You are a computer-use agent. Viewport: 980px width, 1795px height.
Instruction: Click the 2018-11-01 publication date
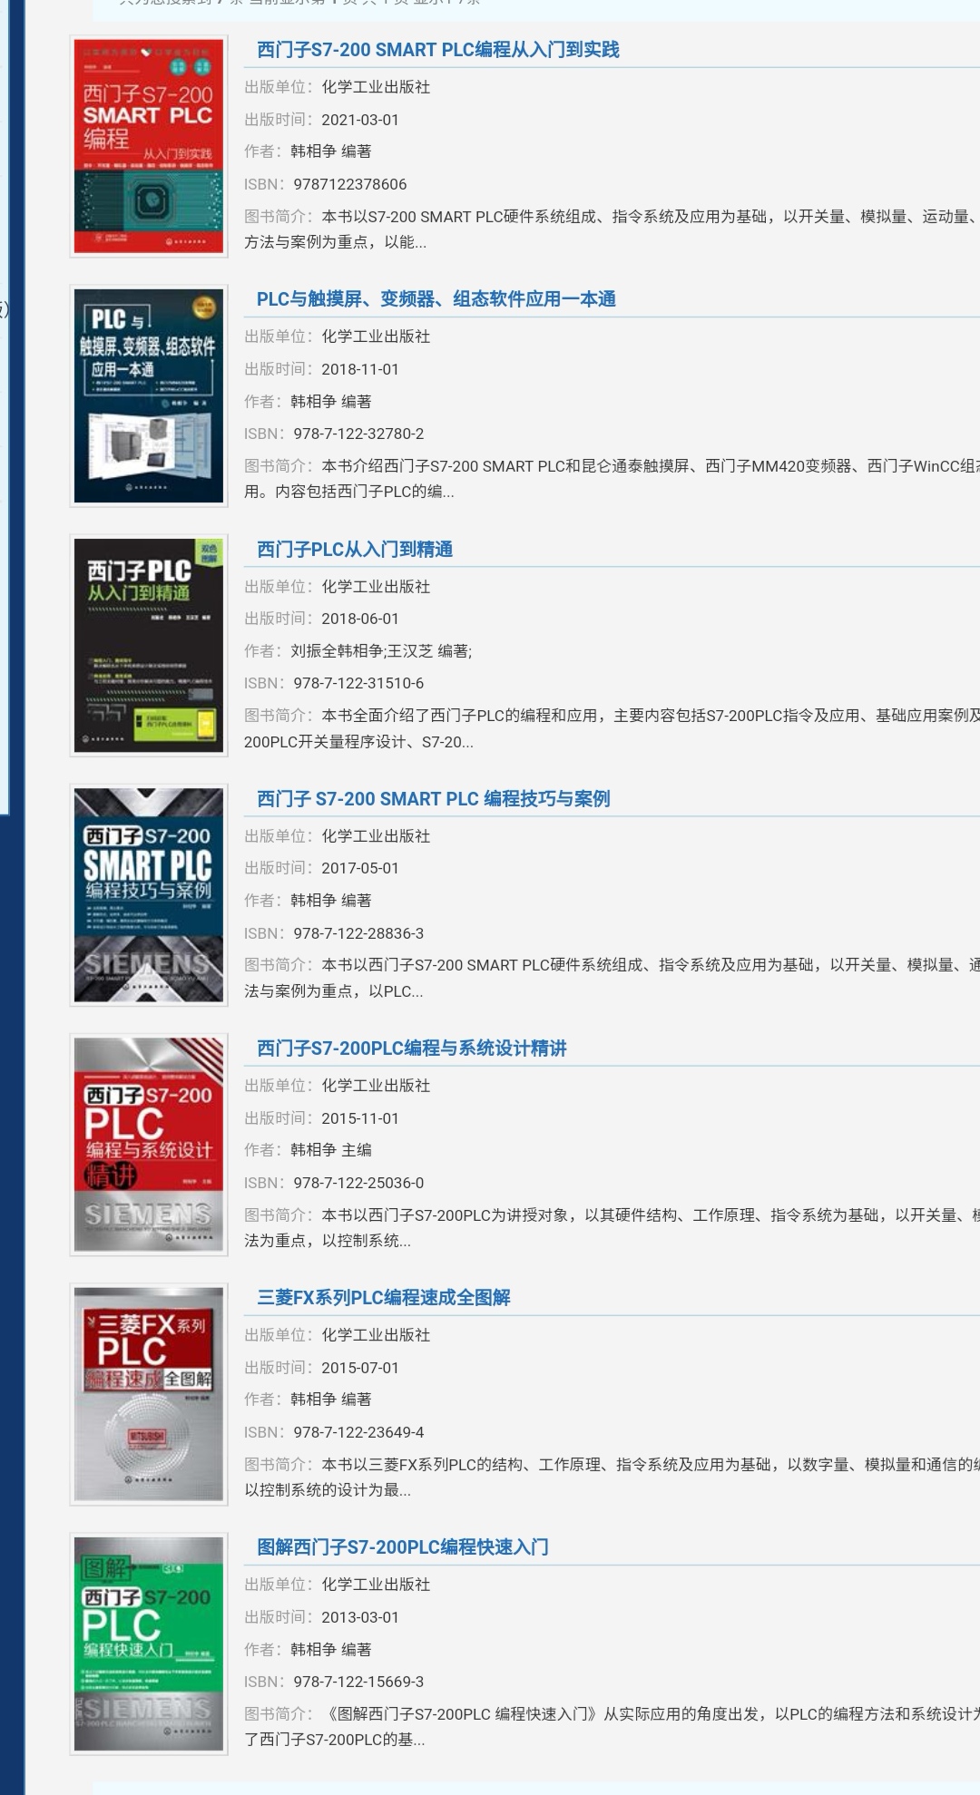coord(359,369)
